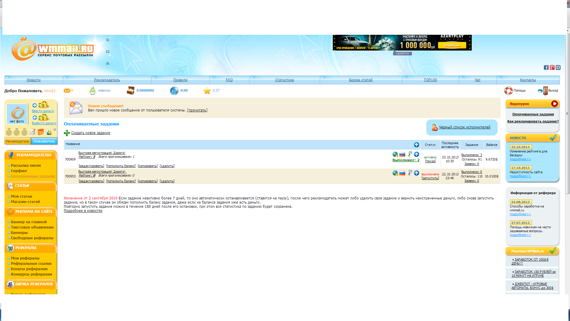Open the FAQ menu item
This screenshot has height=321, width=570.
pos(229,80)
